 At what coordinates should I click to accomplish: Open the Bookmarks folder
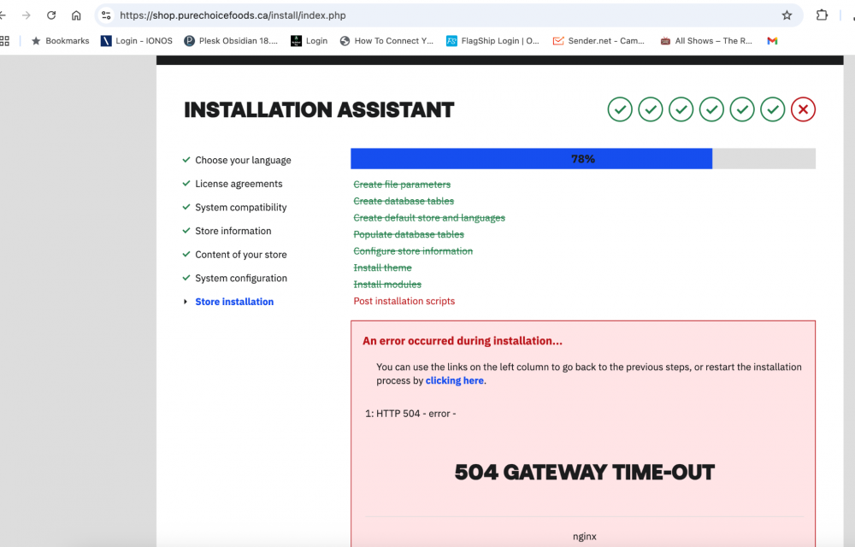tap(60, 41)
